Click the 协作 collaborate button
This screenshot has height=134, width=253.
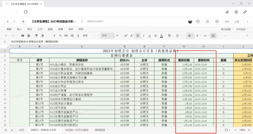tap(227, 21)
